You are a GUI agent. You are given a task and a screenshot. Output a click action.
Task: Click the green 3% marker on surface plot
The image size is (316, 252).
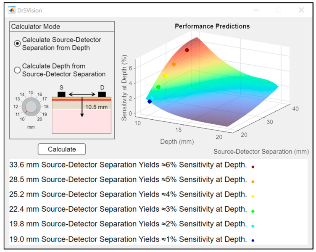(158, 87)
